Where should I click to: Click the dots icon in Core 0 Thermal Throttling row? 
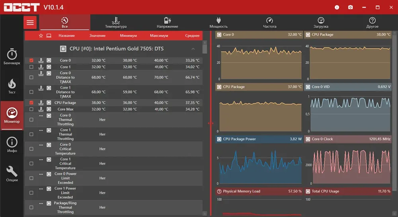click(x=41, y=116)
